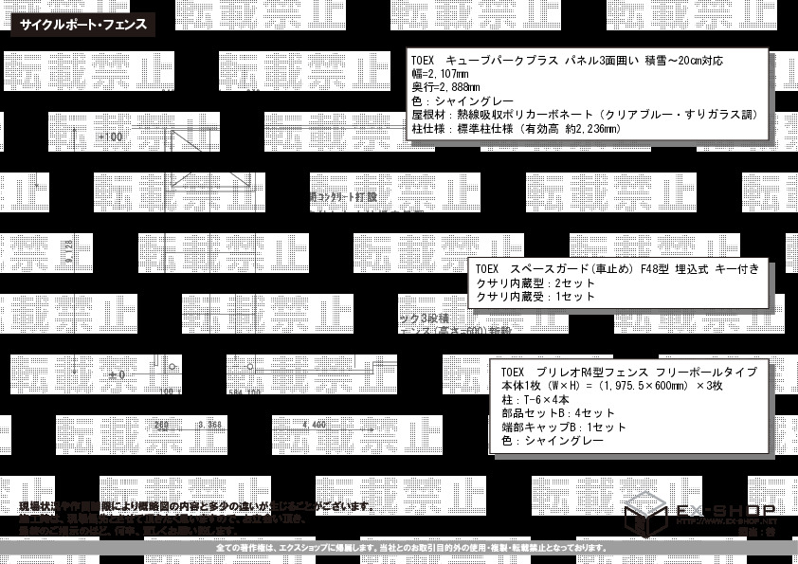Screen dimensions: 798x564
Task: Open the www.ex-shop.net URL text
Action: coord(727,521)
